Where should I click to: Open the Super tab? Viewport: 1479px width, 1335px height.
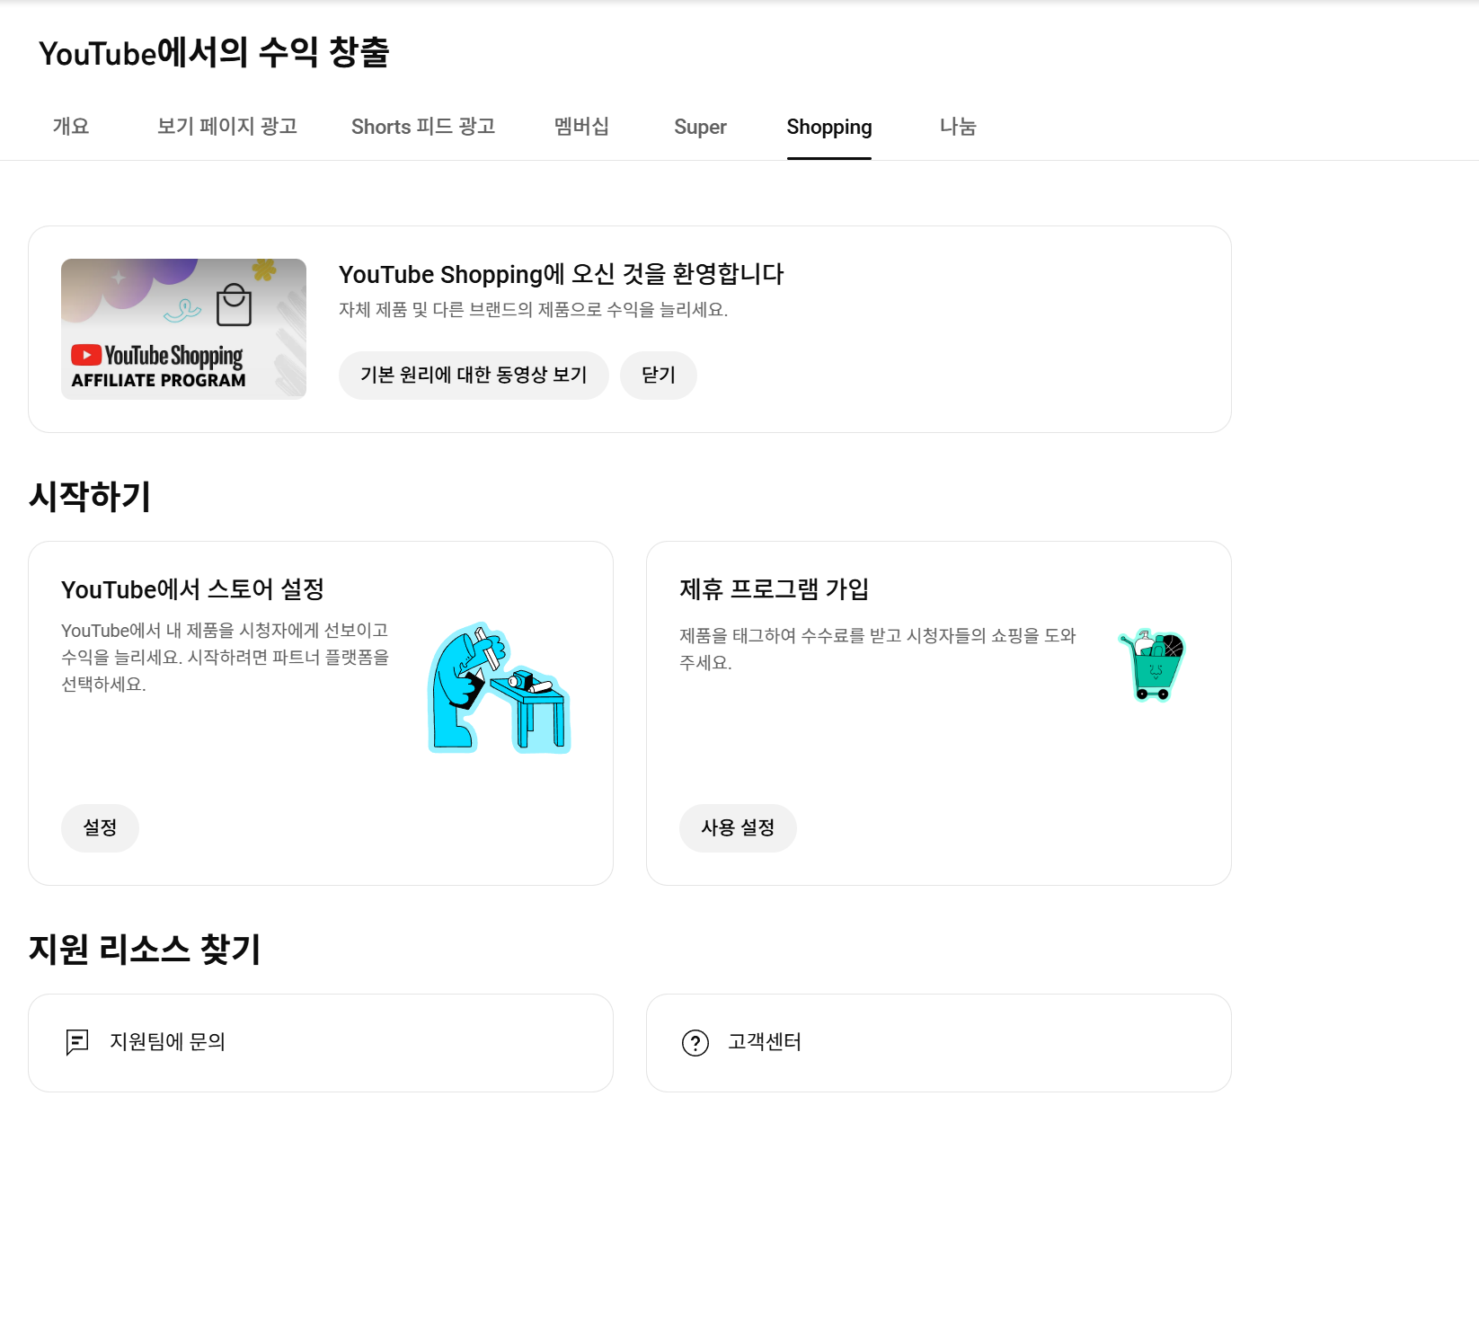[700, 127]
